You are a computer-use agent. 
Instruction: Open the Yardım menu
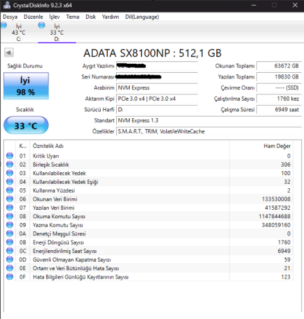tap(110, 17)
